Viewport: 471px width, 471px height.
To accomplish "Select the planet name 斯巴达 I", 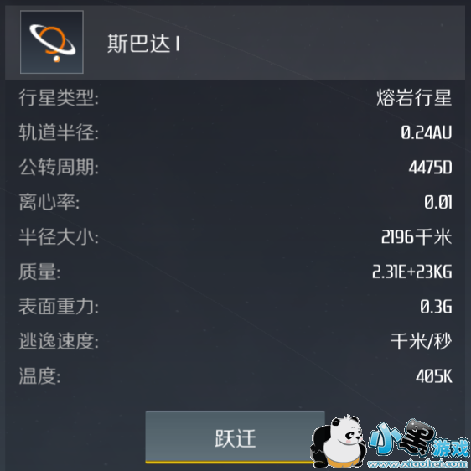I will 143,44.
